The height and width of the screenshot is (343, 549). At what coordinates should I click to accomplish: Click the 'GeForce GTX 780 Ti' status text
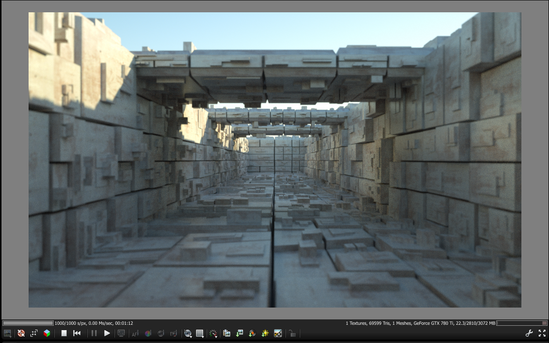(x=434, y=323)
